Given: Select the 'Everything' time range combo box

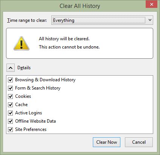Looking at the screenshot, I should coord(102,20).
